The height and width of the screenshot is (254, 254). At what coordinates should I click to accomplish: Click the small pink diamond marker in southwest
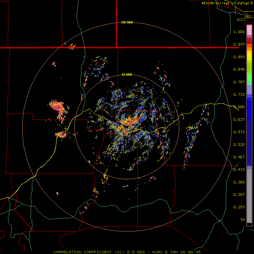(x=57, y=193)
